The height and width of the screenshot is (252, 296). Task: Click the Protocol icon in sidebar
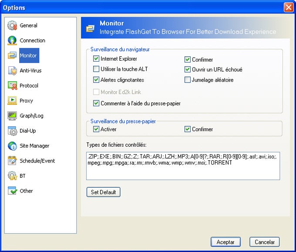click(x=12, y=86)
